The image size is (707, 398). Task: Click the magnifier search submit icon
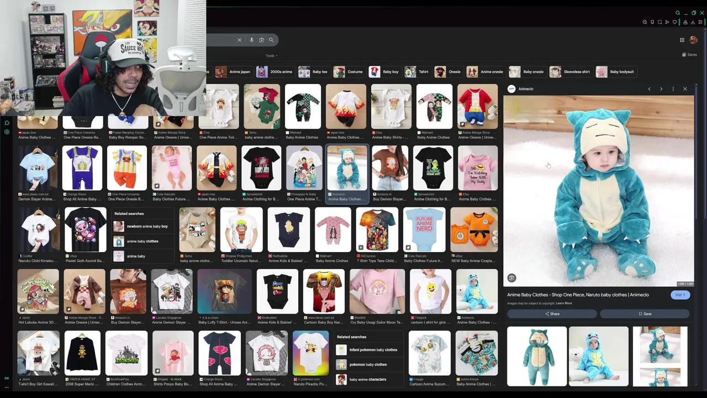point(271,40)
